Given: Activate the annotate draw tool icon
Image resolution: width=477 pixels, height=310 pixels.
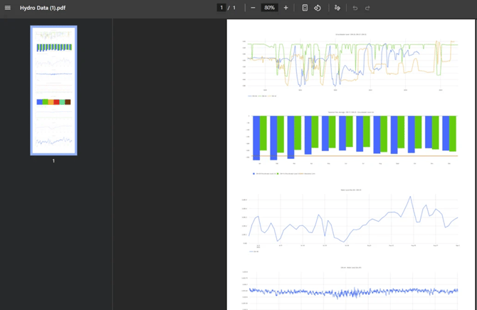Looking at the screenshot, I should [x=337, y=8].
